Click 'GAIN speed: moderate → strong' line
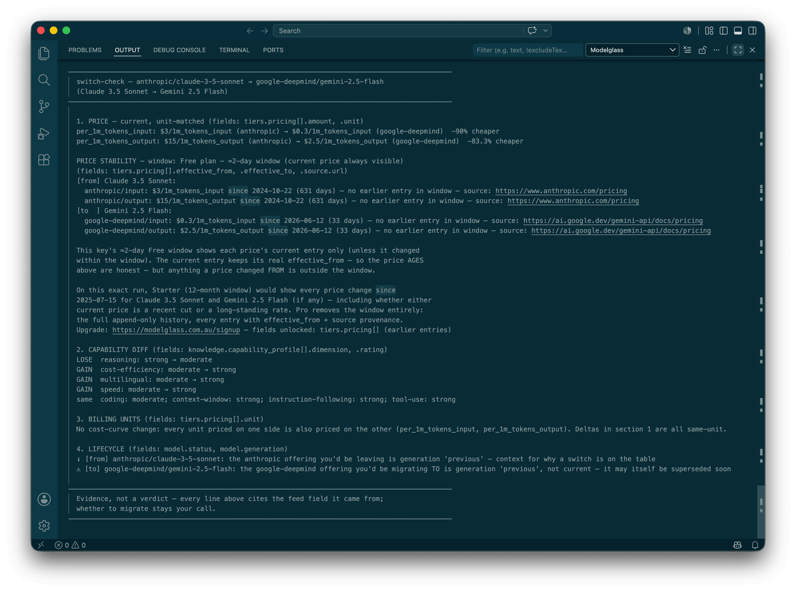 pyautogui.click(x=136, y=389)
